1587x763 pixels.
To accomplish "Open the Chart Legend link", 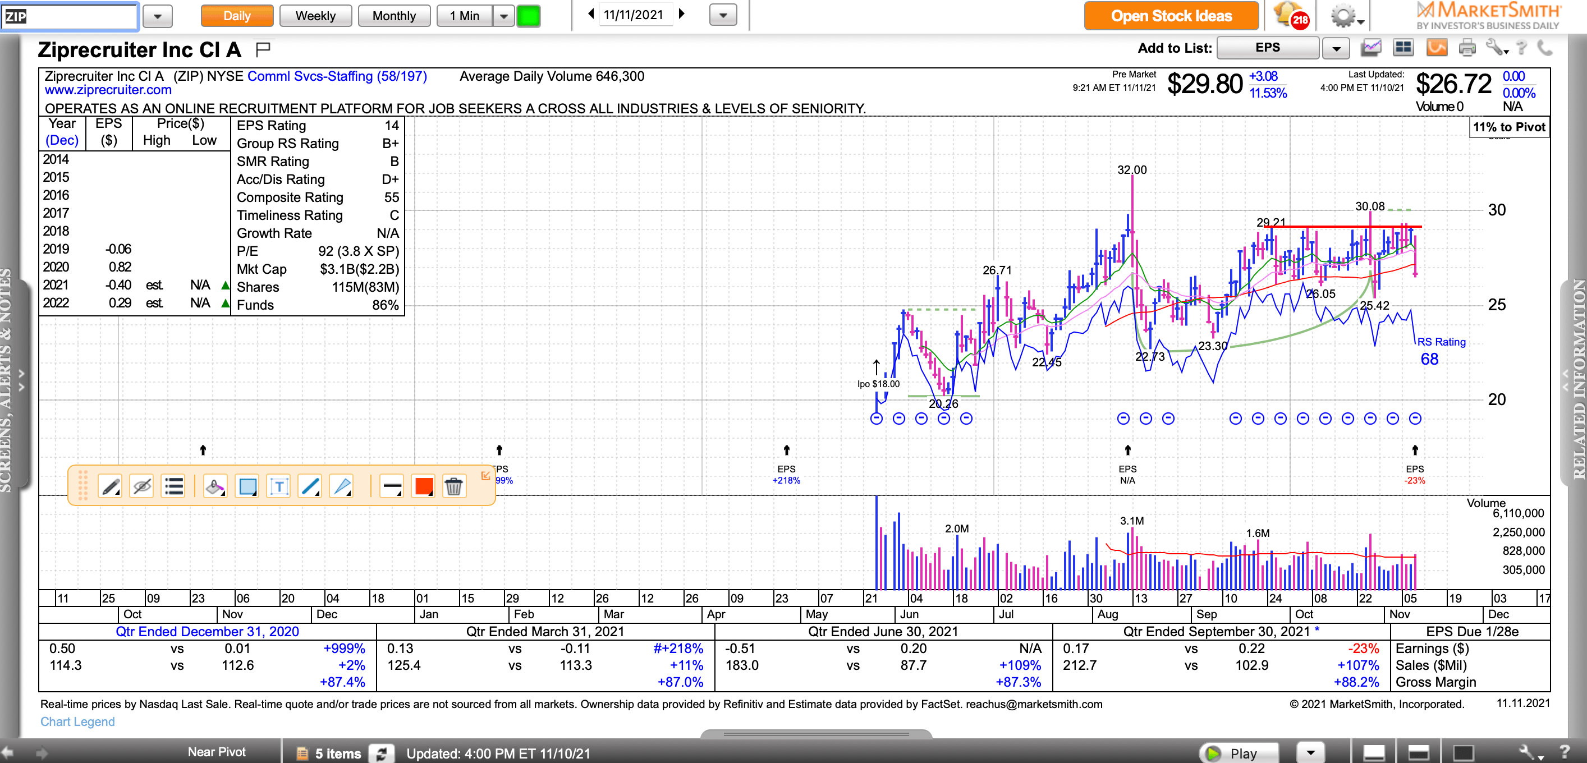I will tap(77, 721).
